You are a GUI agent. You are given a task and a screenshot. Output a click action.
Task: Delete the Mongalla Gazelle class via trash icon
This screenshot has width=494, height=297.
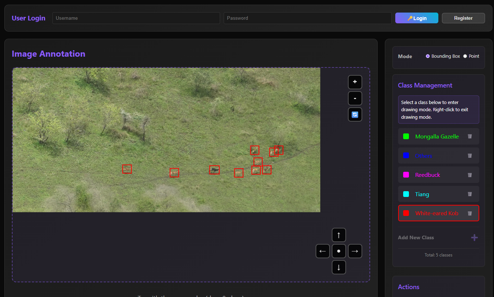[x=470, y=136]
